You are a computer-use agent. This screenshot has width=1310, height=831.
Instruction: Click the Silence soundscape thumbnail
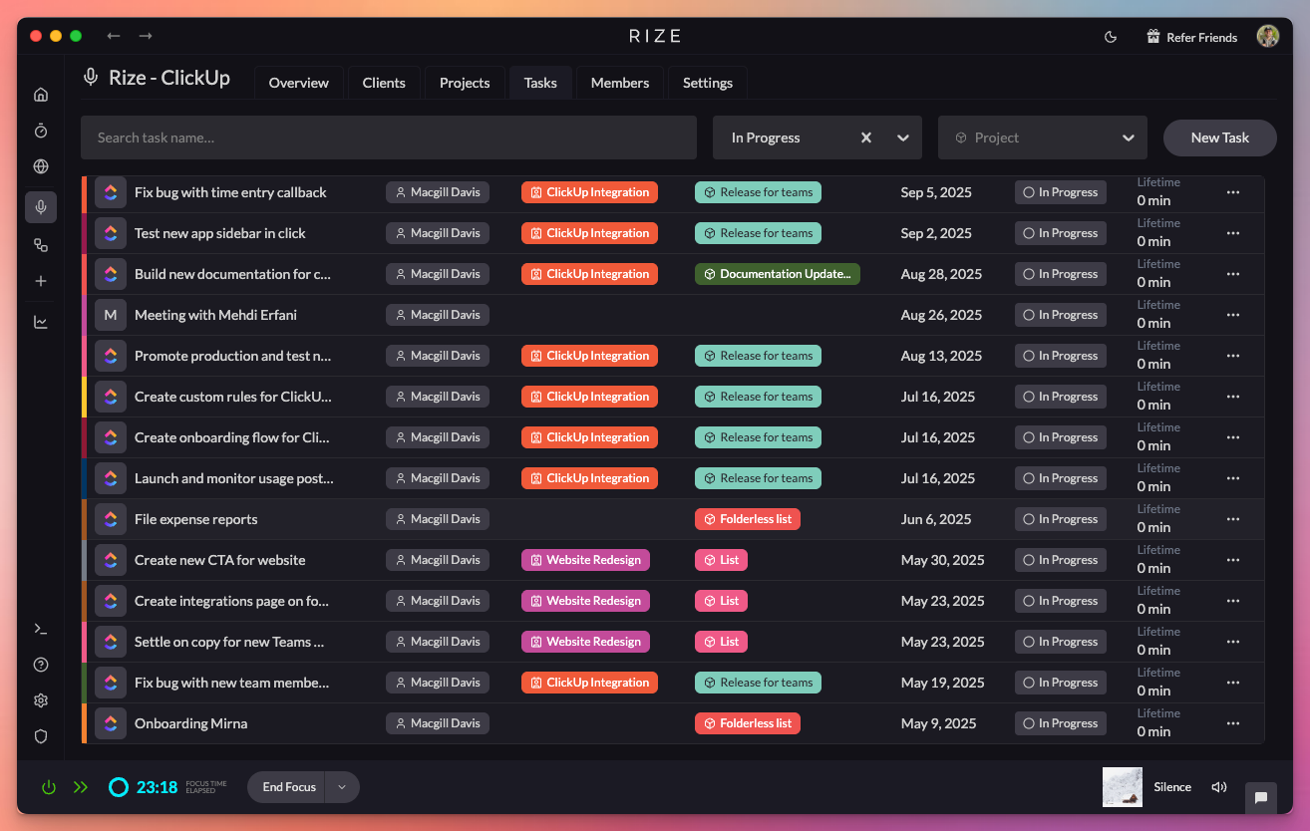pyautogui.click(x=1123, y=787)
